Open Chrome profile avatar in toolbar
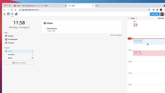Screen dimensions: 165x93 click(161, 10)
